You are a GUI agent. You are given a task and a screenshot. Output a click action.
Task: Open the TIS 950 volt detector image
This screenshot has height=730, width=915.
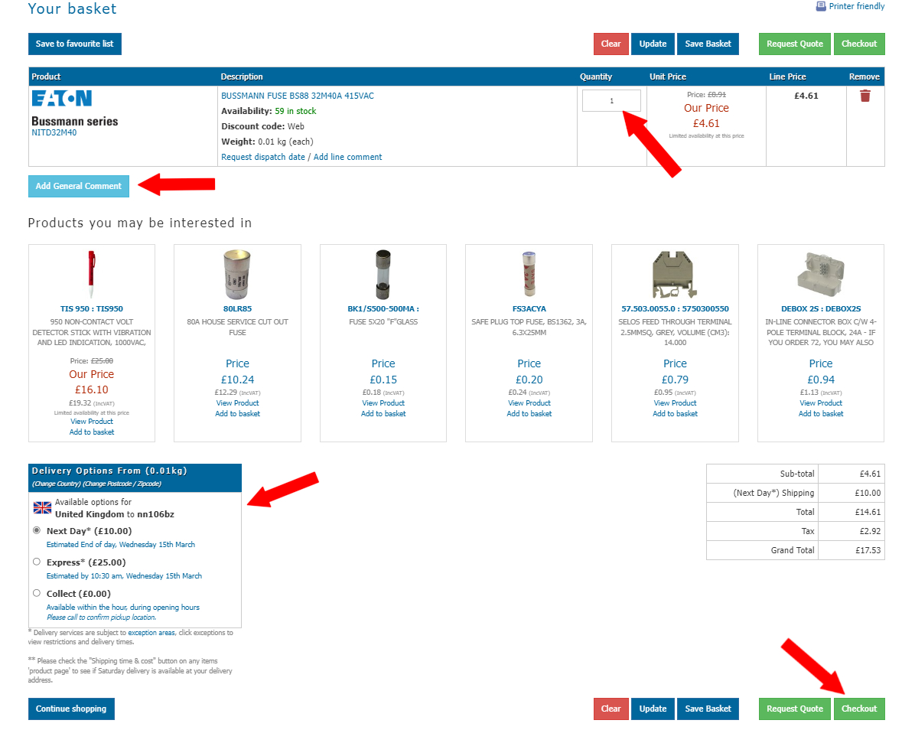[x=91, y=275]
